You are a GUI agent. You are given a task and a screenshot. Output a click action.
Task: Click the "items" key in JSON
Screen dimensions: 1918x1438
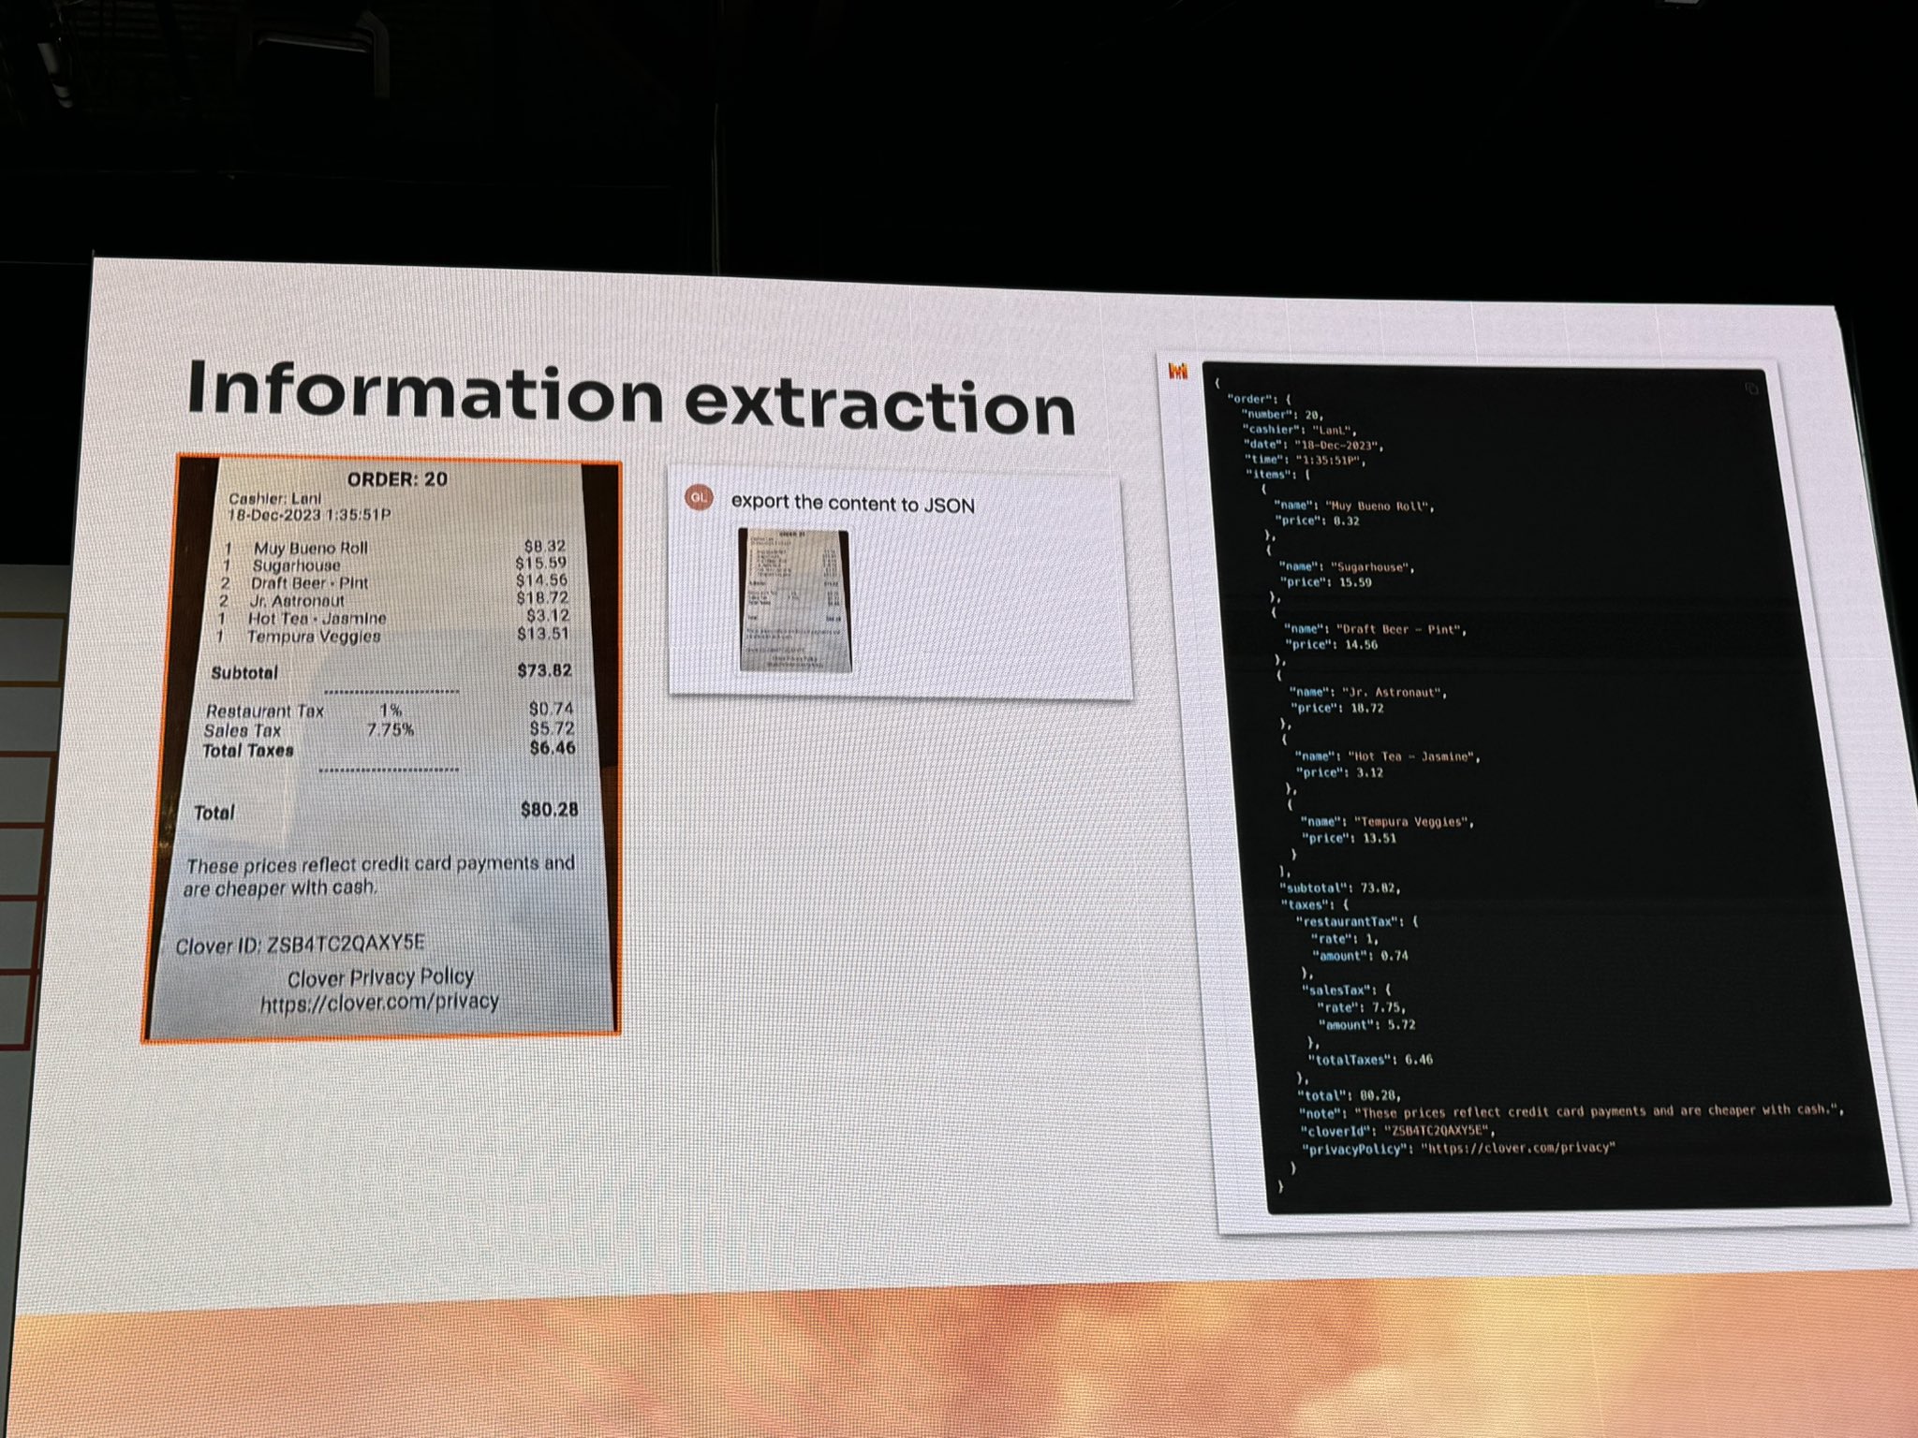point(1267,475)
